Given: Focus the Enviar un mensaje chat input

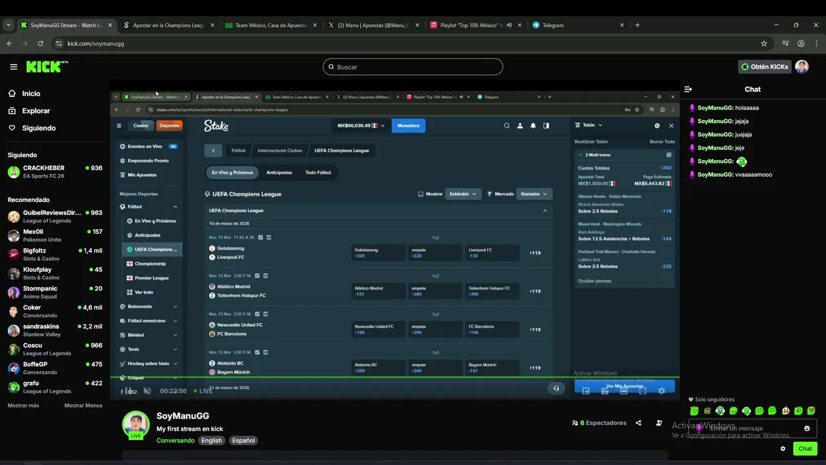Looking at the screenshot, I should pos(753,428).
